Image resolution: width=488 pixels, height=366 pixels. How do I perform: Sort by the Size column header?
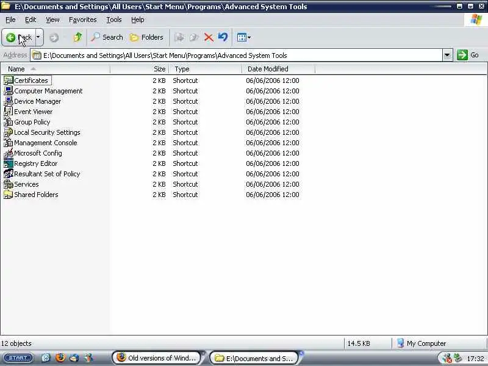pos(140,69)
